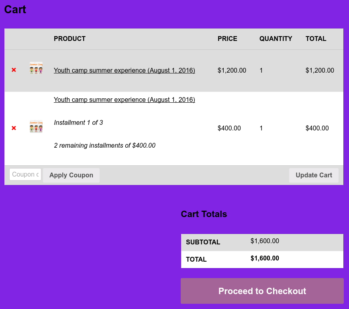The height and width of the screenshot is (309, 349).
Task: Click the Apply Coupon button
Action: pyautogui.click(x=71, y=175)
